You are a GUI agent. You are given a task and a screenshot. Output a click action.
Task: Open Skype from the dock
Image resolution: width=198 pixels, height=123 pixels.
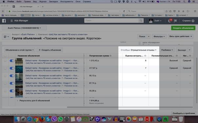tap(48, 119)
